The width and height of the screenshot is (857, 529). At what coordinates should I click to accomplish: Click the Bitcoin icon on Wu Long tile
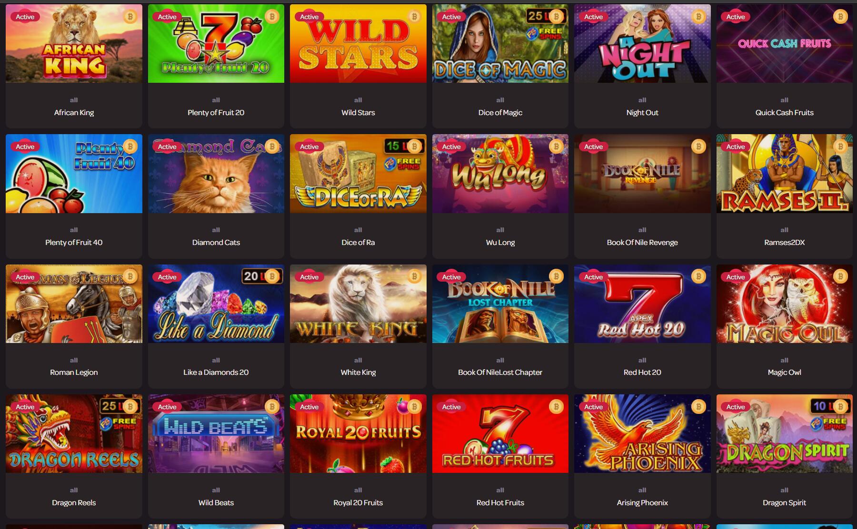tap(556, 147)
